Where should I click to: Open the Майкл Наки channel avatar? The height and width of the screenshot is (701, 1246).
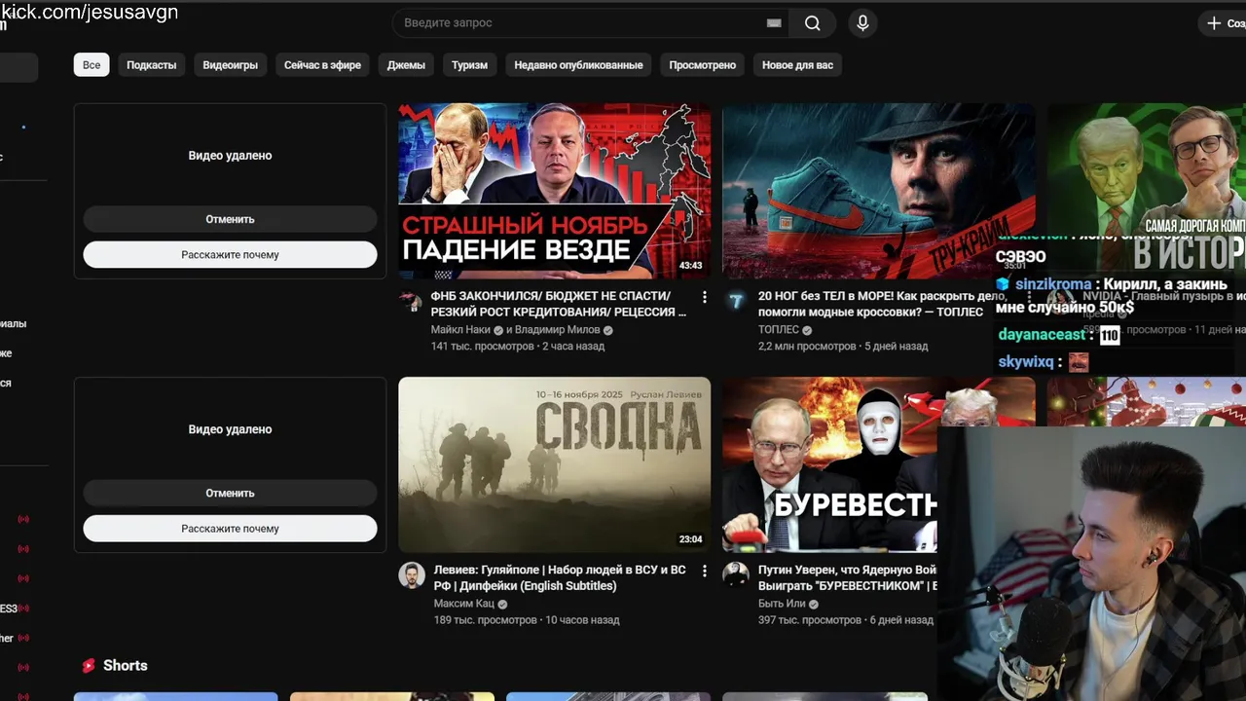tap(412, 301)
